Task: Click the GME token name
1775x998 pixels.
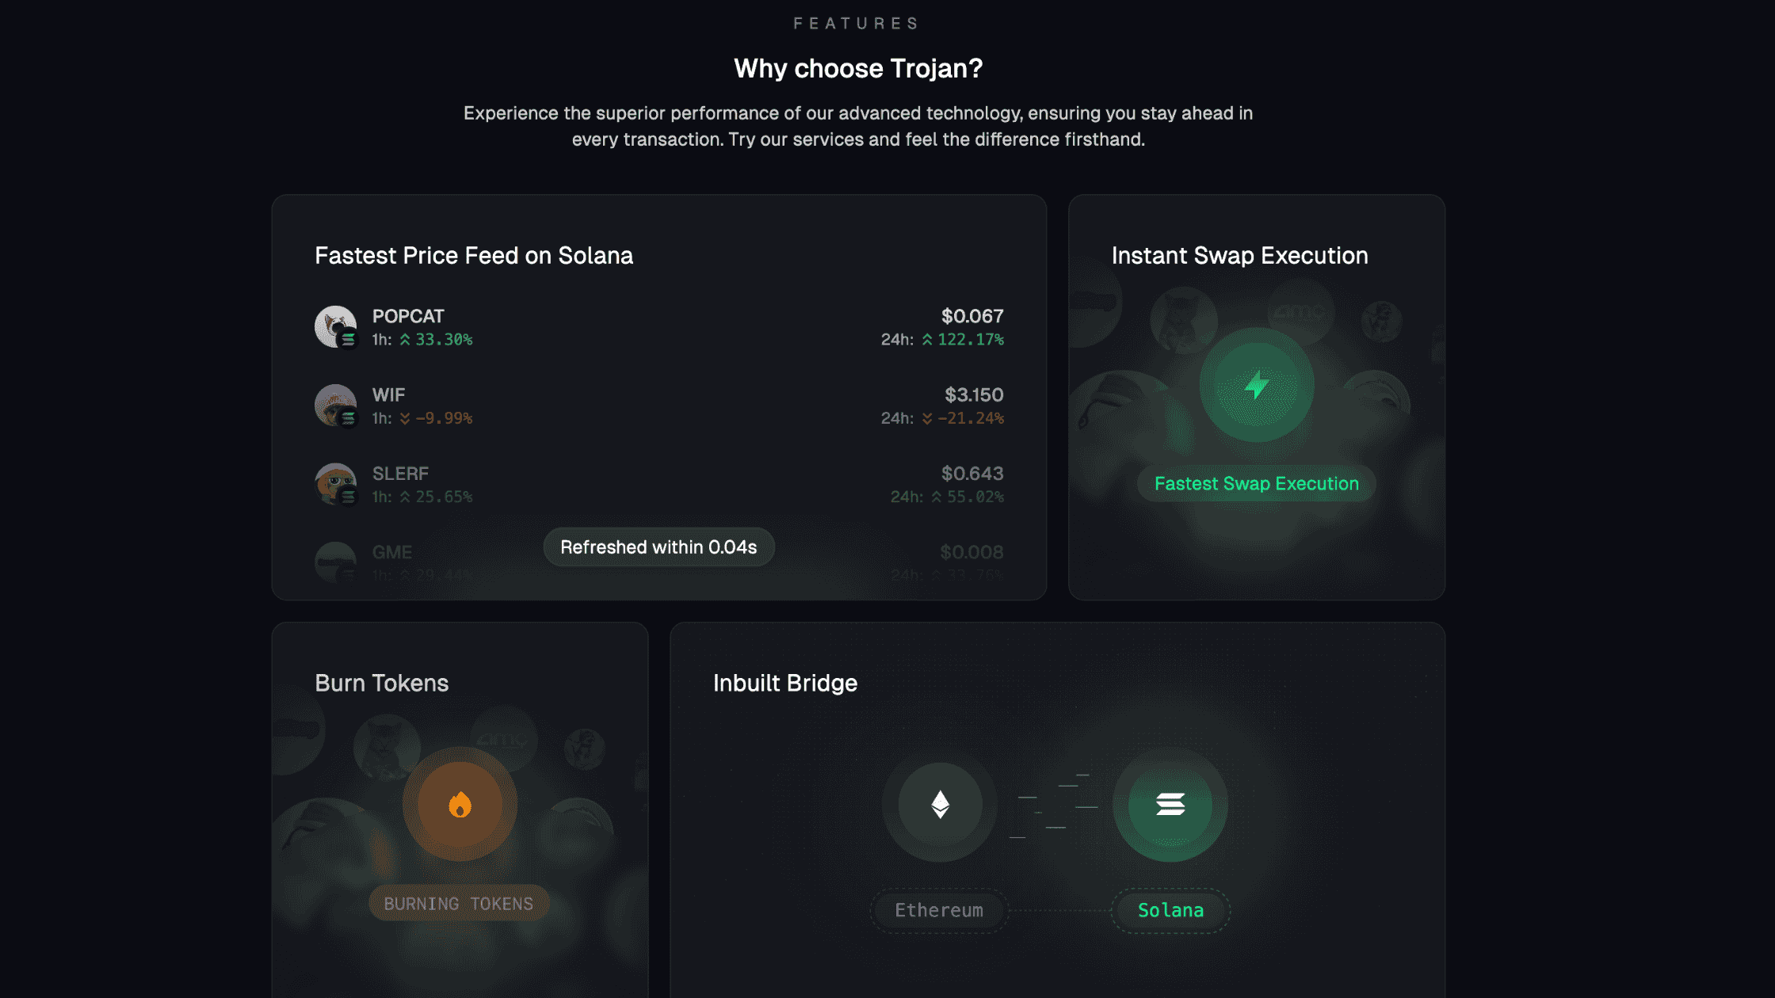Action: 392,552
